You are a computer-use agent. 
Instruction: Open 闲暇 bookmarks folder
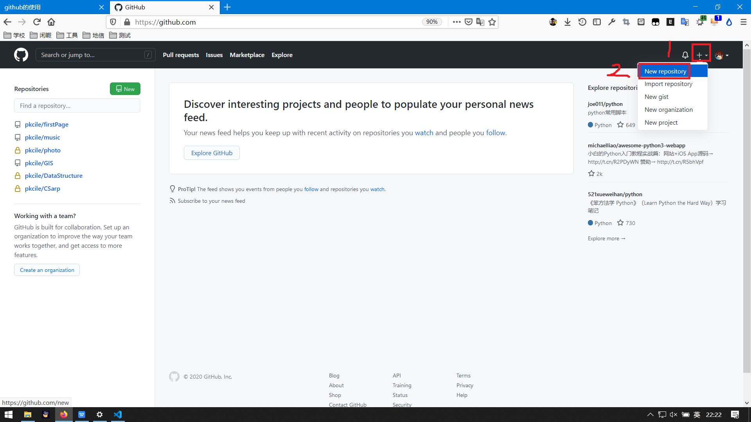coord(40,35)
